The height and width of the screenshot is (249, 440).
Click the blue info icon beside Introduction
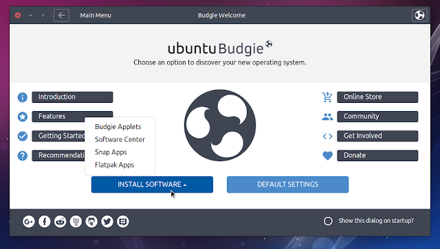(23, 97)
